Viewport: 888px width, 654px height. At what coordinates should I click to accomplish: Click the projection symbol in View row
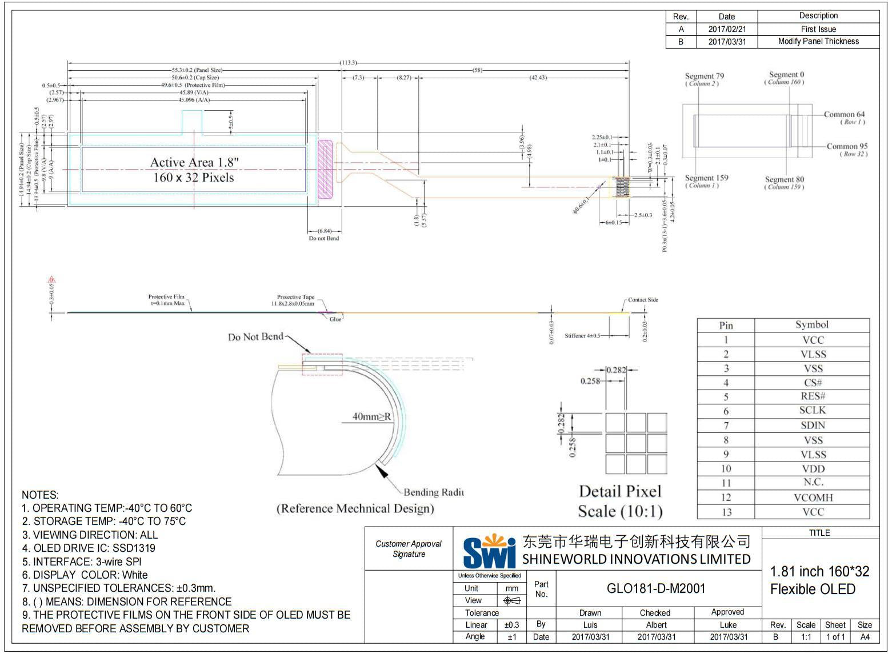pyautogui.click(x=511, y=601)
